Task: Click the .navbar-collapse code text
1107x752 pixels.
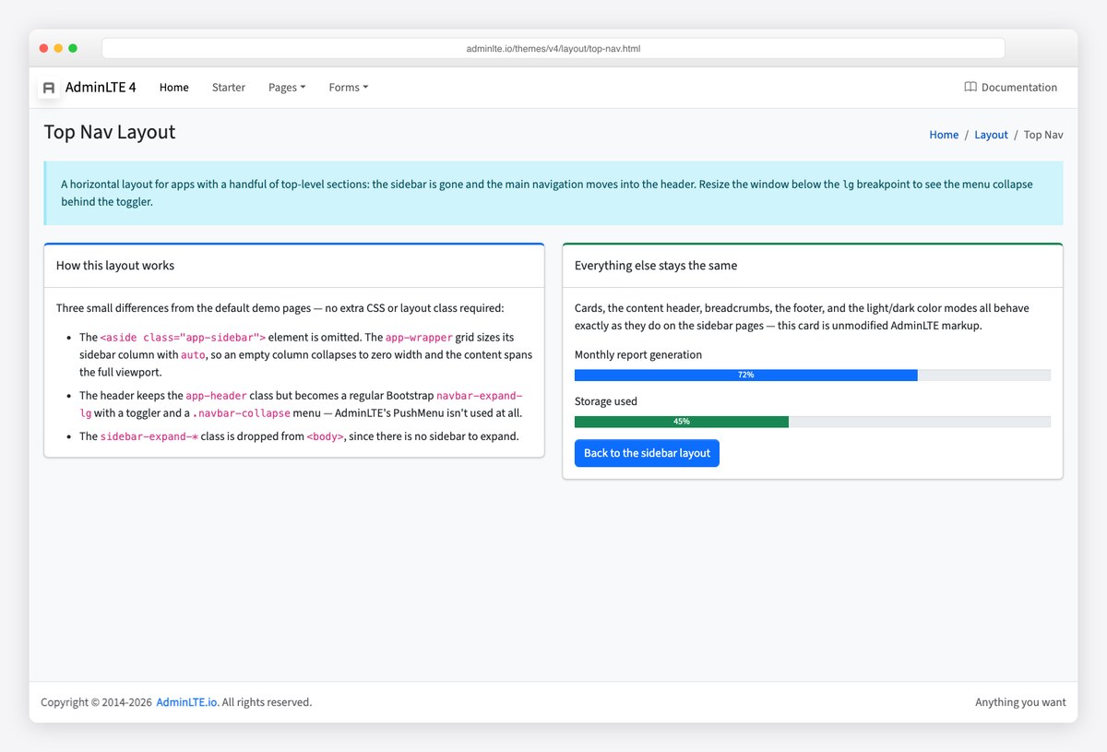Action: coord(241,413)
